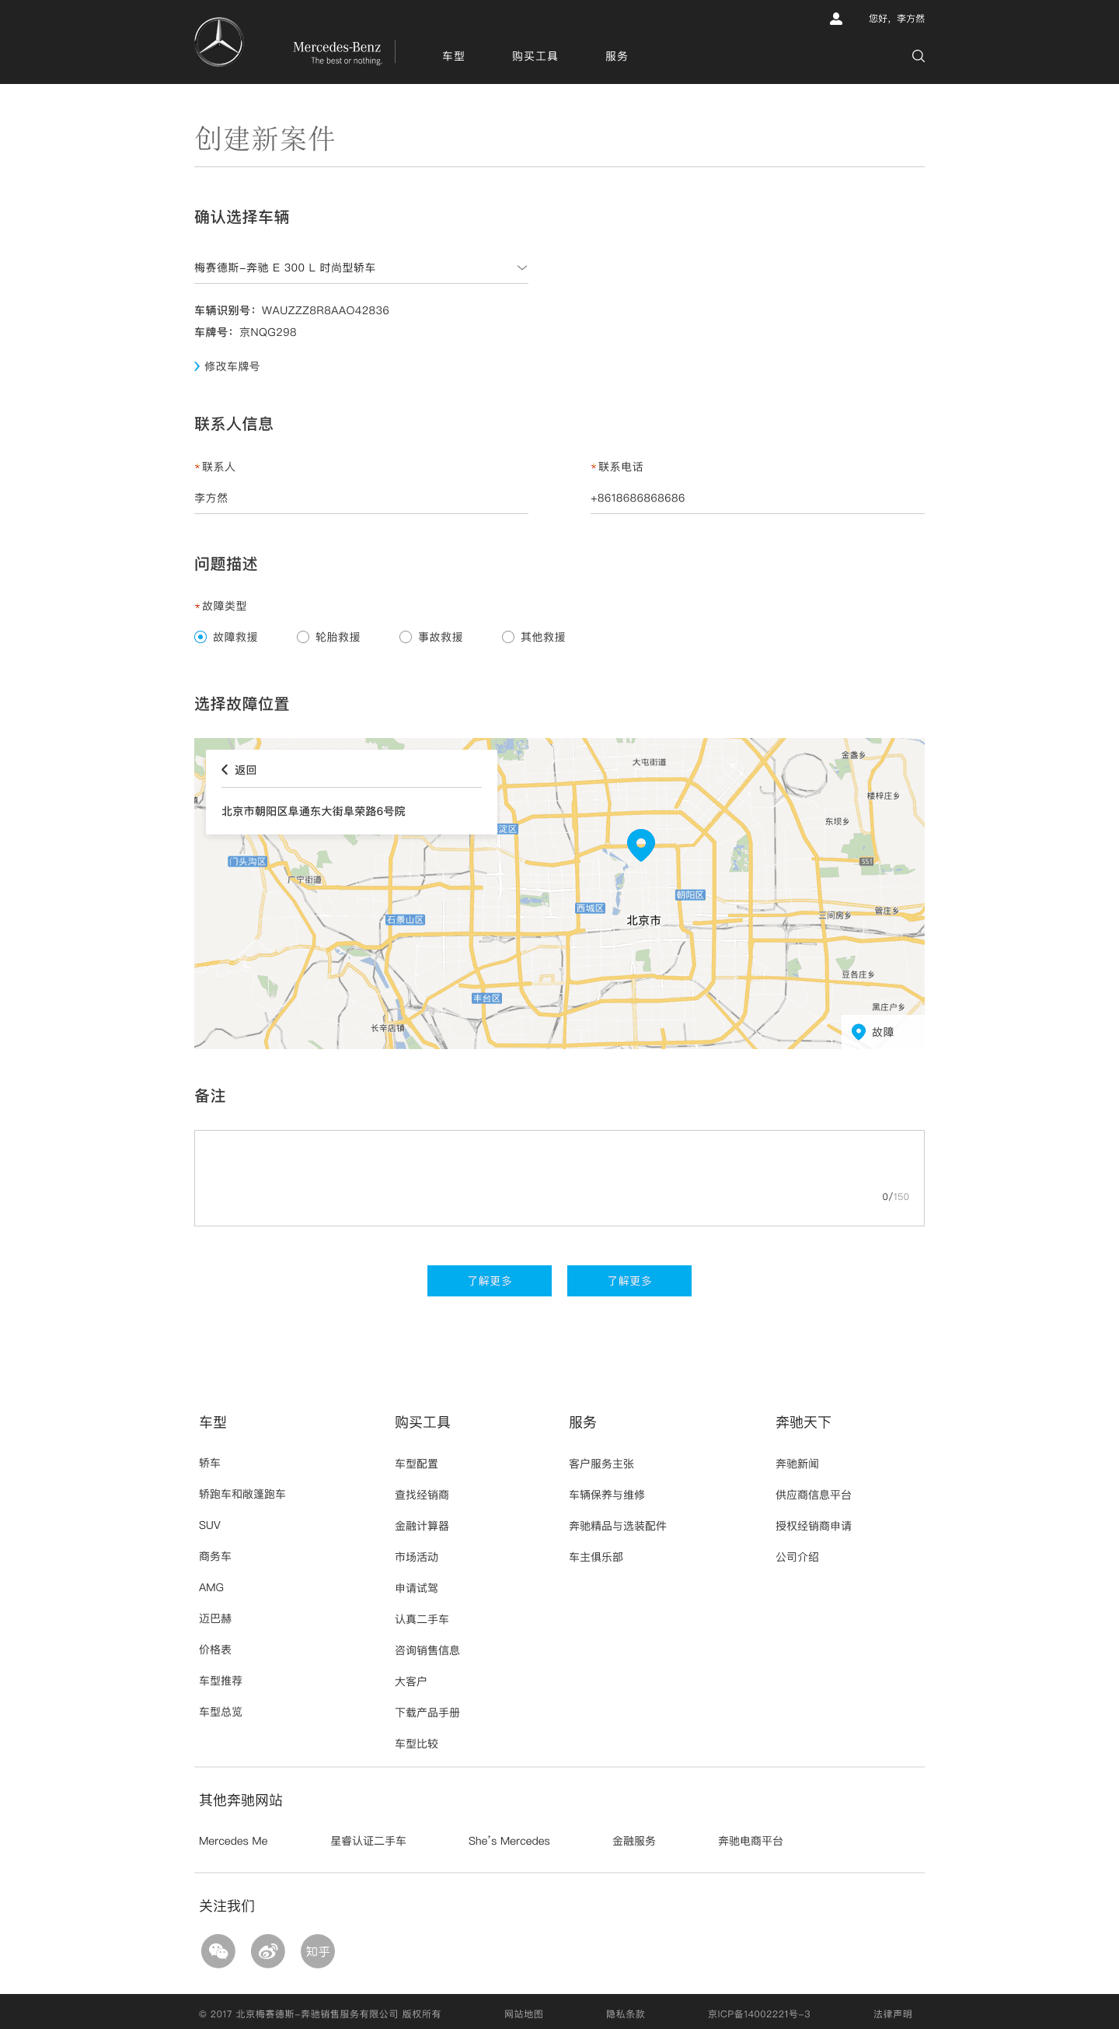Open 轿跑车和敞篷跑车 footer link
The width and height of the screenshot is (1119, 2029).
242,1493
